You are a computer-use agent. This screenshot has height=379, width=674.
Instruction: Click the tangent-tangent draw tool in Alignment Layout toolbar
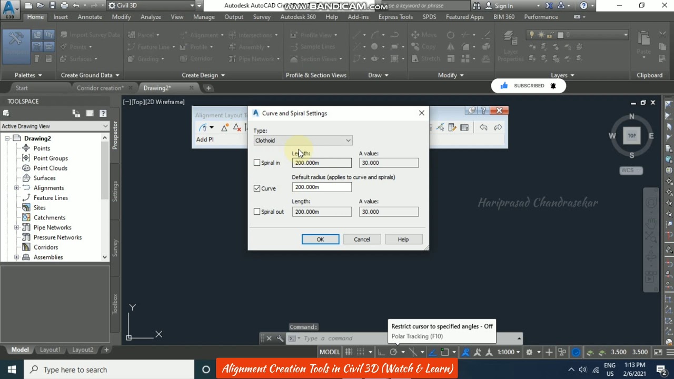pos(203,127)
